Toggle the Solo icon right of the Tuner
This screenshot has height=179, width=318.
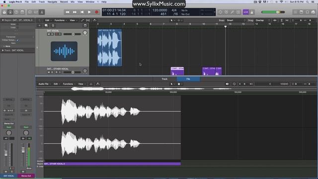pos(238,12)
